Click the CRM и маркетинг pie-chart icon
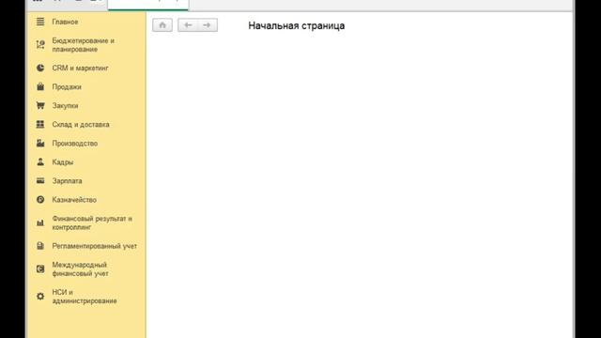The width and height of the screenshot is (601, 338). [40, 68]
